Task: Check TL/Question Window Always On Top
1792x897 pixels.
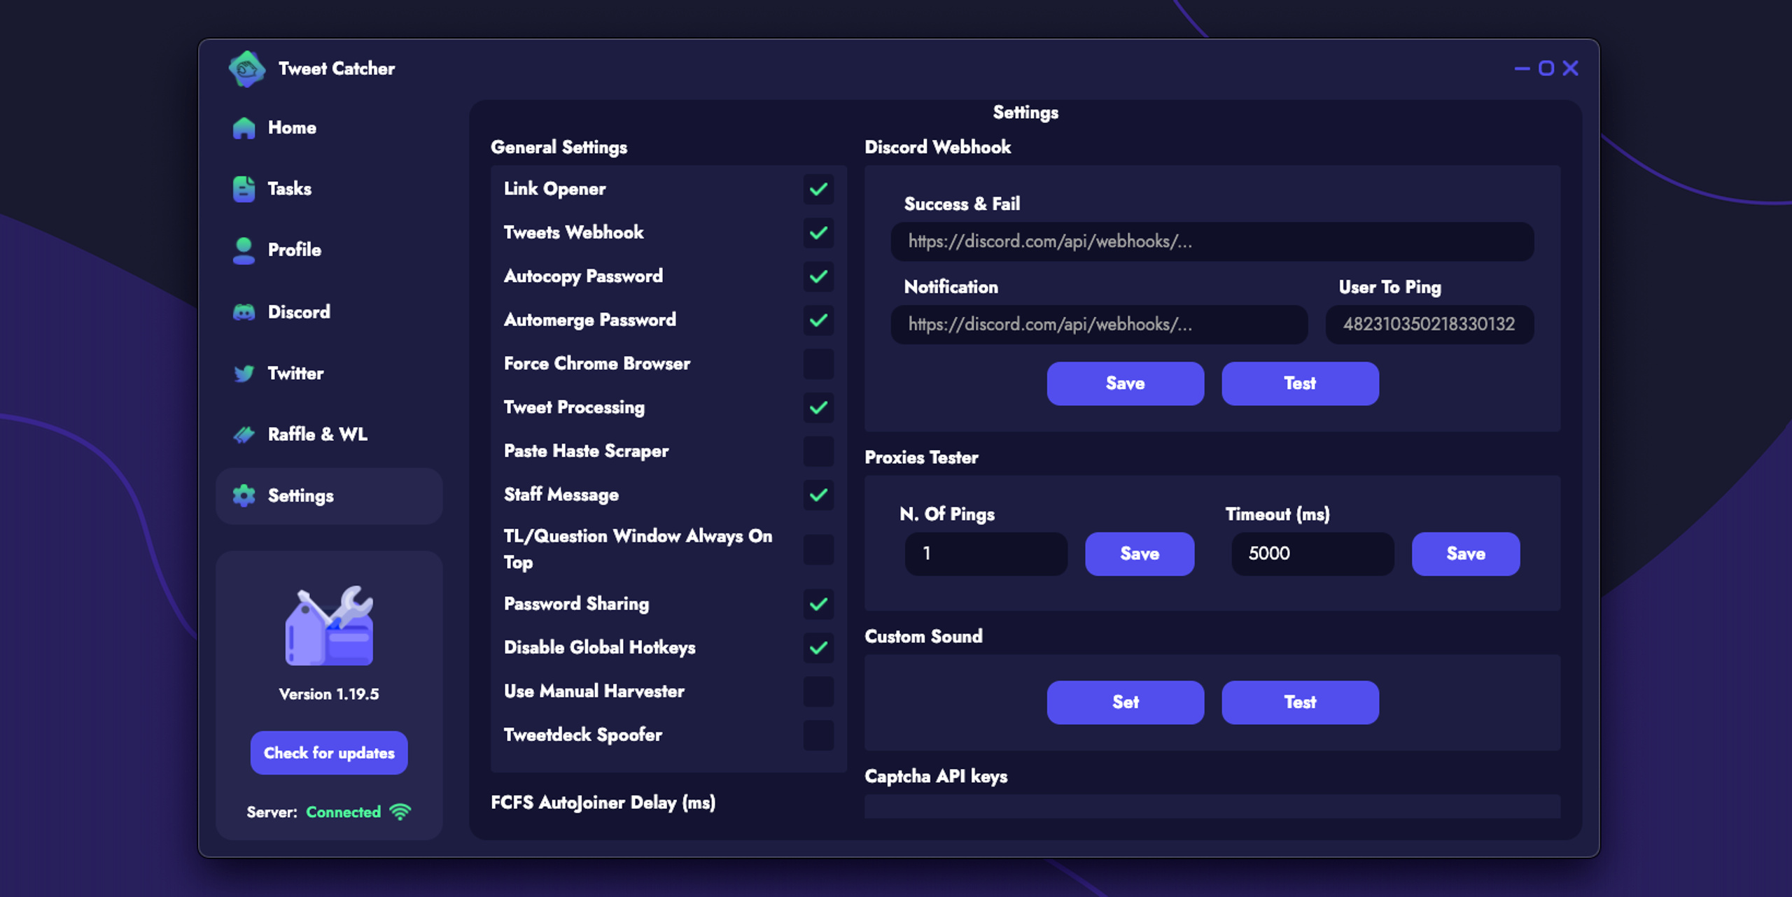Action: pos(818,549)
